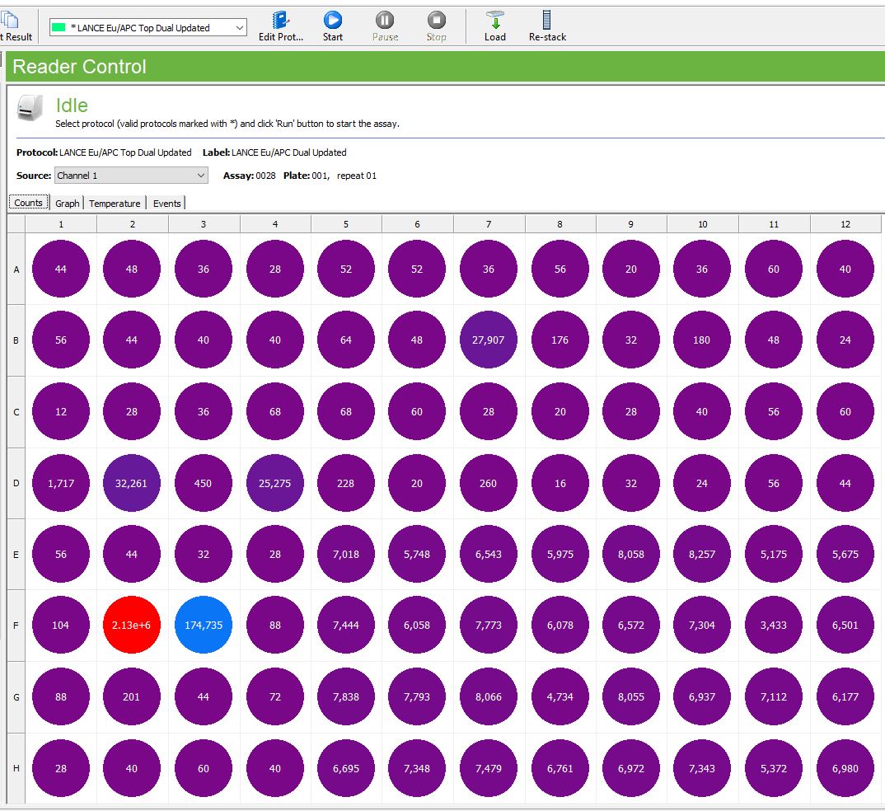Click the plate reader instrument icon
885x811 pixels.
coord(30,108)
